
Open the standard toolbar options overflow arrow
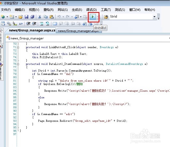pos(158,18)
